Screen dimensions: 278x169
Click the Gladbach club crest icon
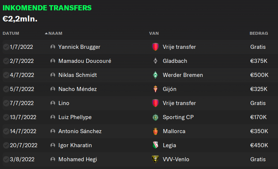click(155, 61)
